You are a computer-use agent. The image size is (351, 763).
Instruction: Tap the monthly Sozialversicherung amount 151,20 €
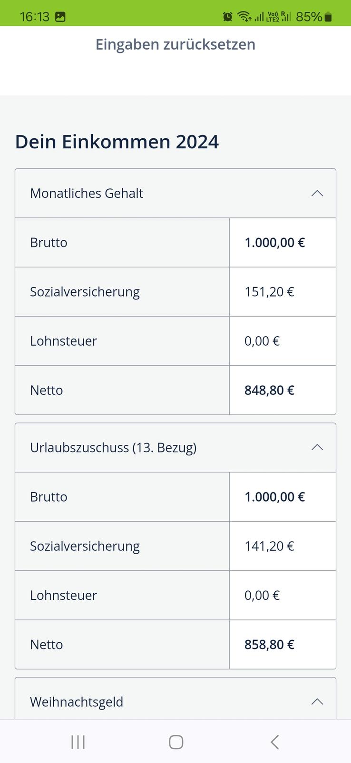(269, 291)
